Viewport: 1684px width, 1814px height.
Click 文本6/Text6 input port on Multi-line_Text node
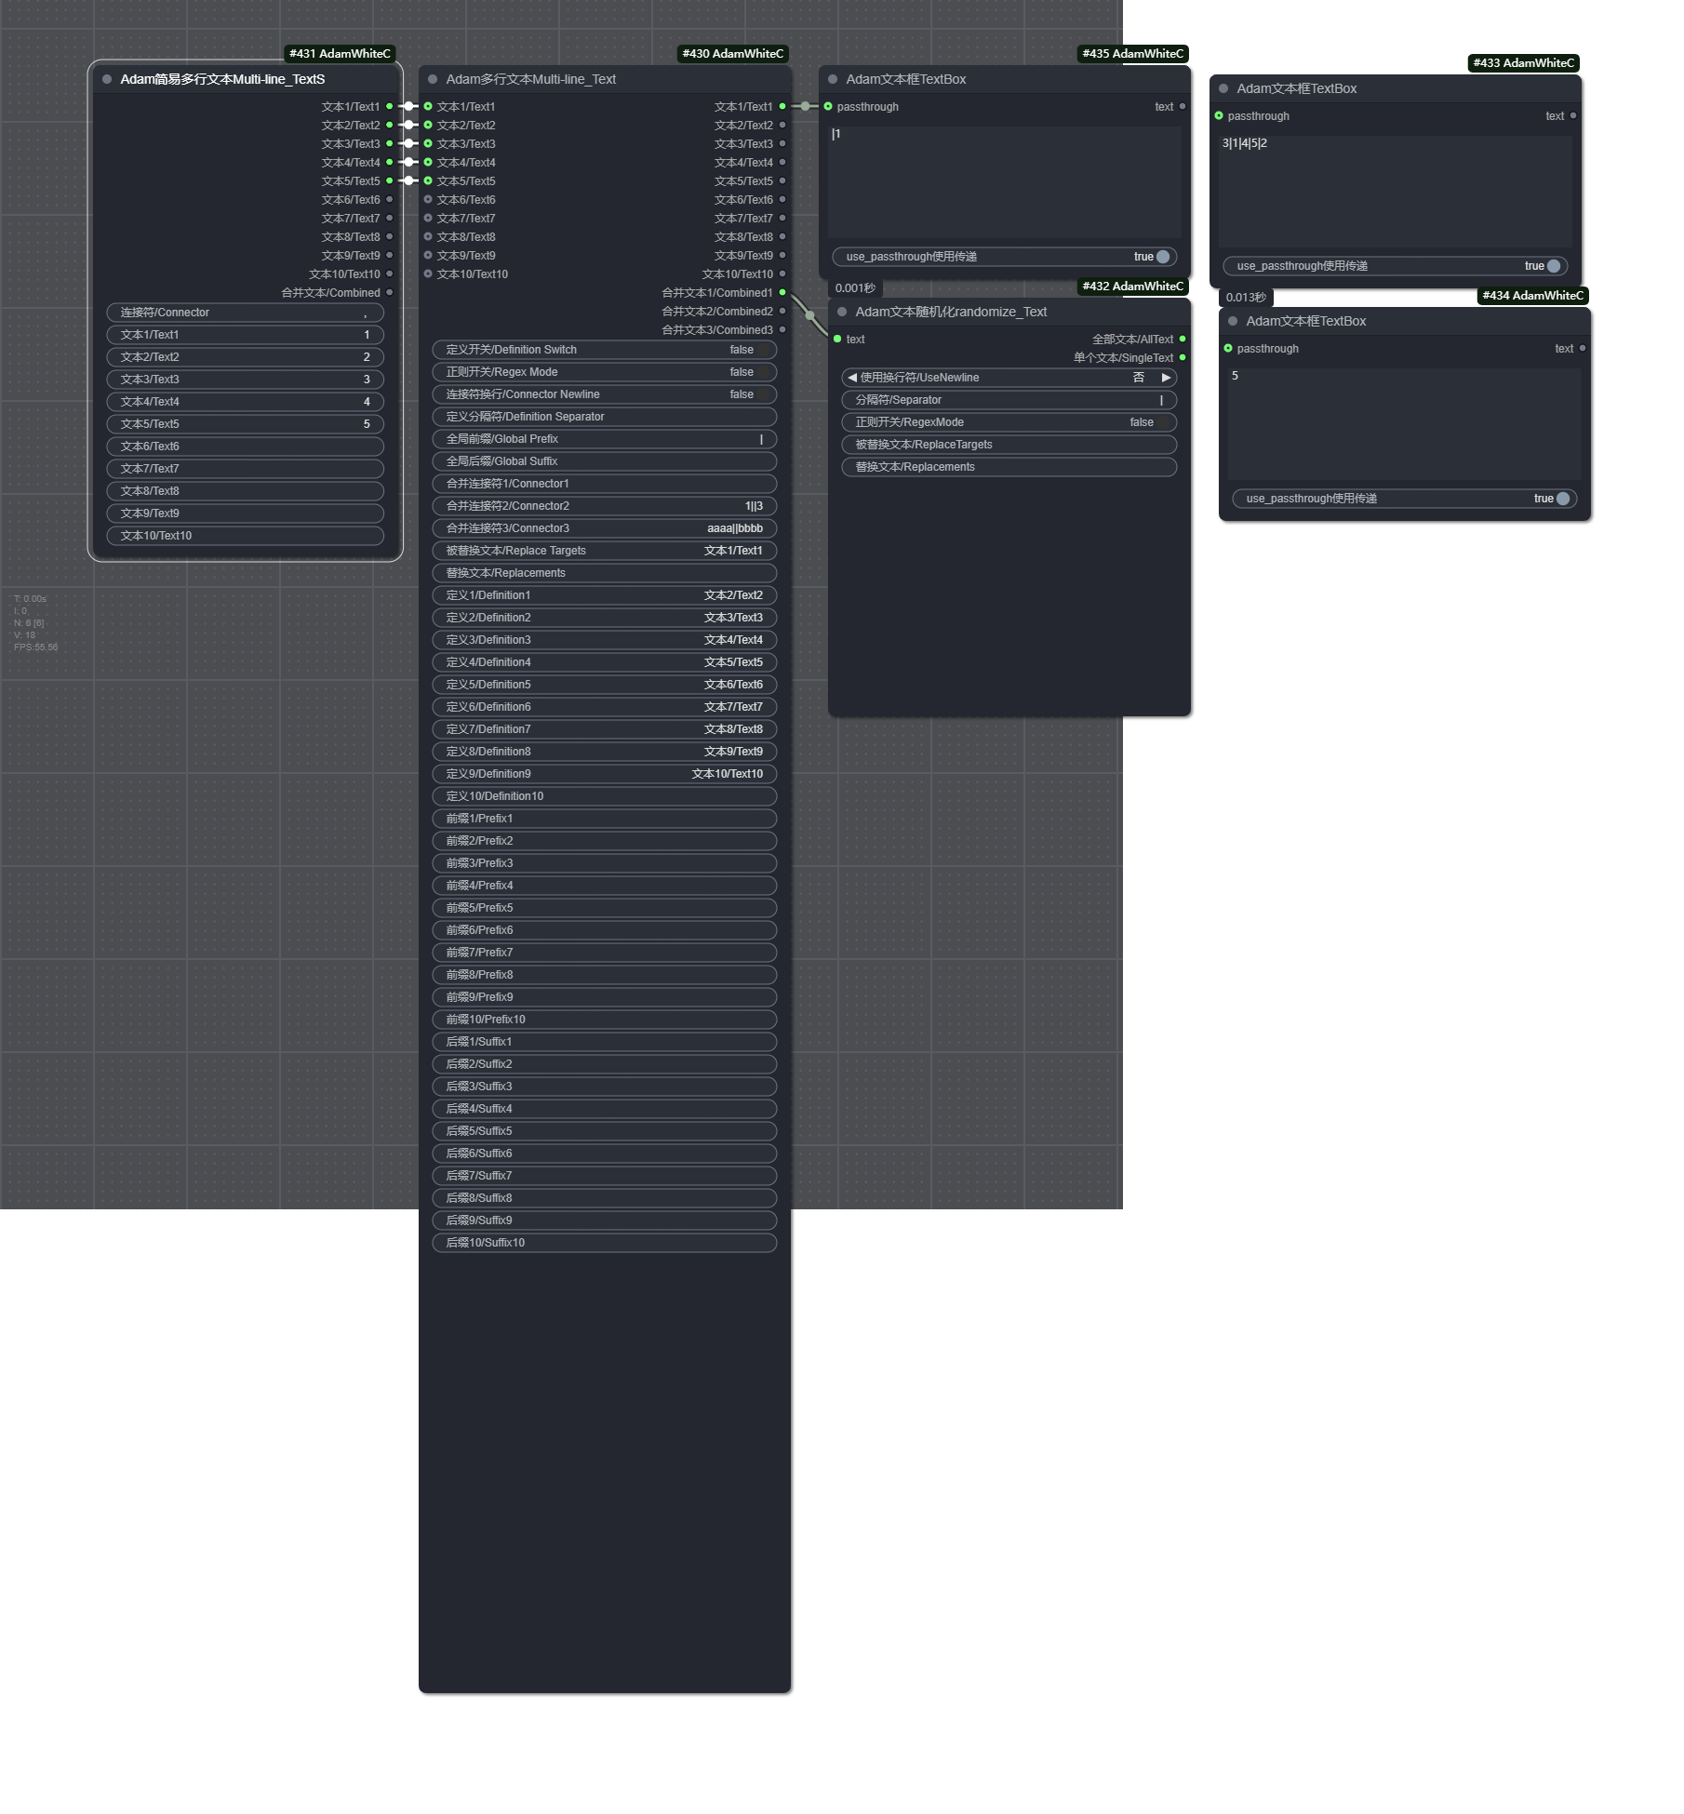(428, 199)
